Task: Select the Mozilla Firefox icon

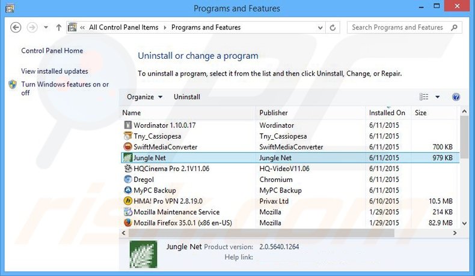Action: [x=128, y=223]
